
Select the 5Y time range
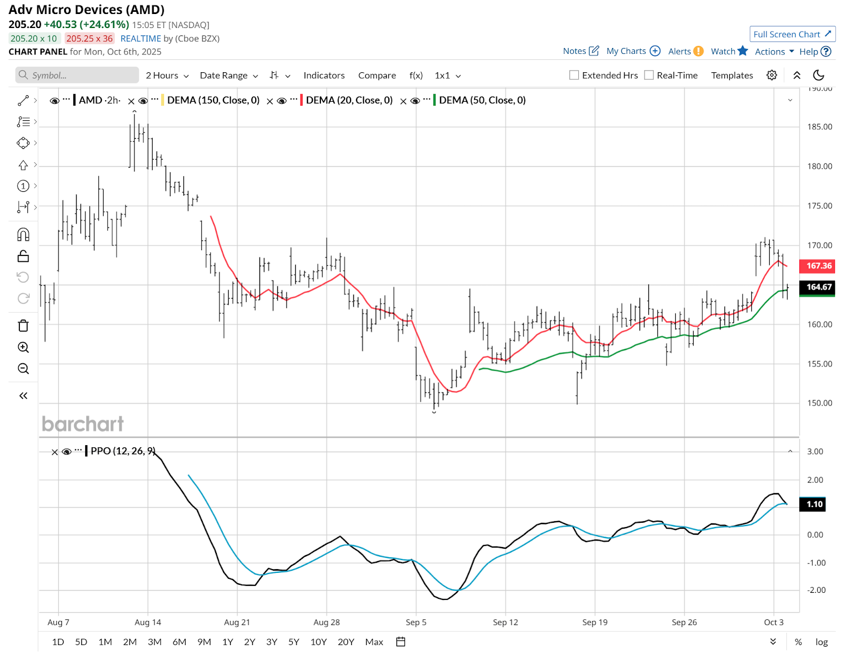coord(293,642)
